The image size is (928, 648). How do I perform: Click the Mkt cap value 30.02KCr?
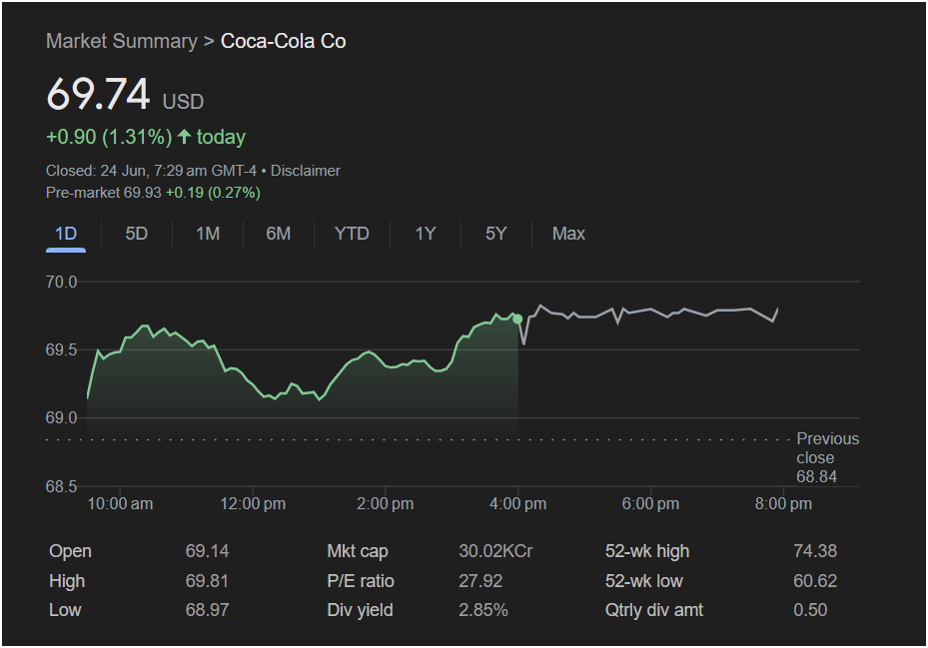[495, 551]
